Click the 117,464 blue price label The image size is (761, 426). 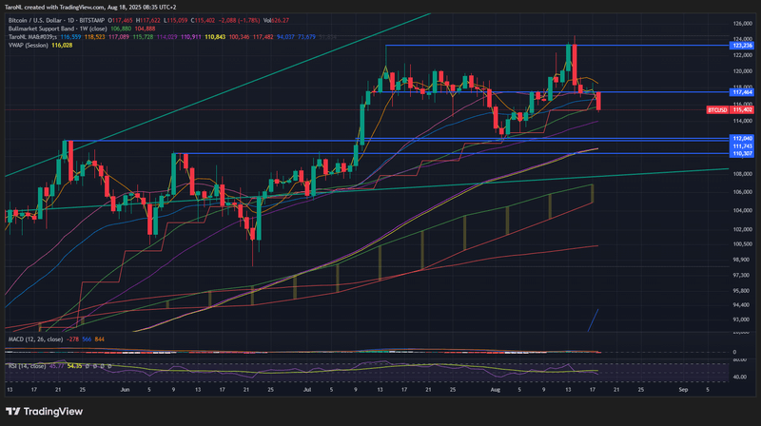742,92
